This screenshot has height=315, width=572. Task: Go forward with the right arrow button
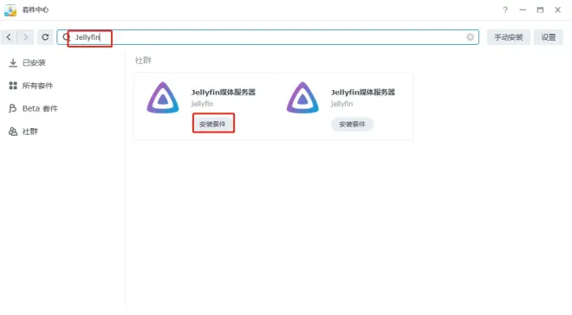click(25, 37)
